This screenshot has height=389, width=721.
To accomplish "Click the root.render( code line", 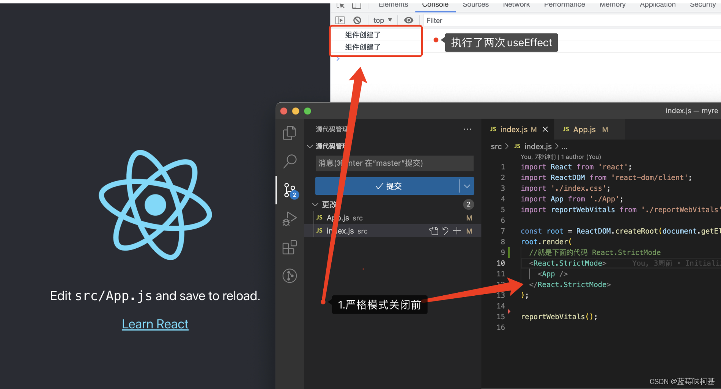I will pyautogui.click(x=546, y=242).
